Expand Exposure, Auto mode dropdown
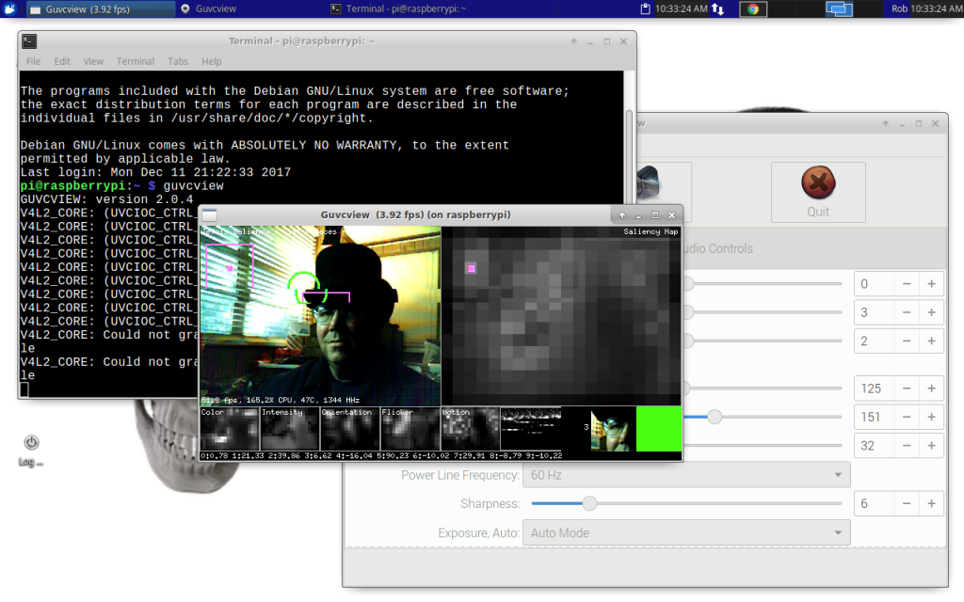964x602 pixels. tap(686, 532)
